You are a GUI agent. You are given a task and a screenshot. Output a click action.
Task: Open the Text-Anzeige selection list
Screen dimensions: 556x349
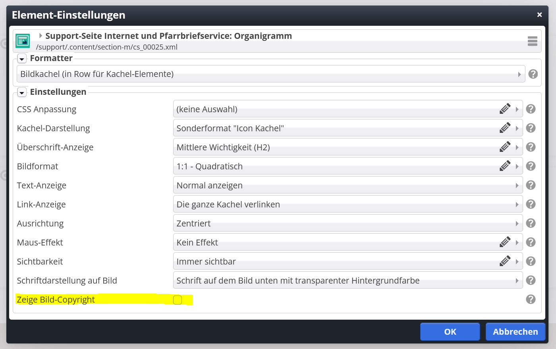[x=348, y=185]
